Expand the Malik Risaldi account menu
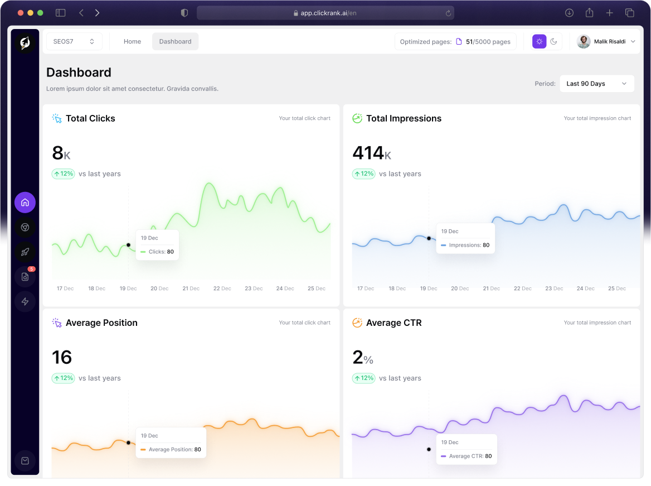 coord(606,41)
